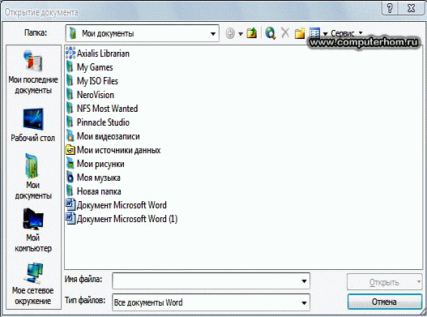Select the My ISO Files folder icon
This screenshot has width=427, height=317.
(x=70, y=81)
